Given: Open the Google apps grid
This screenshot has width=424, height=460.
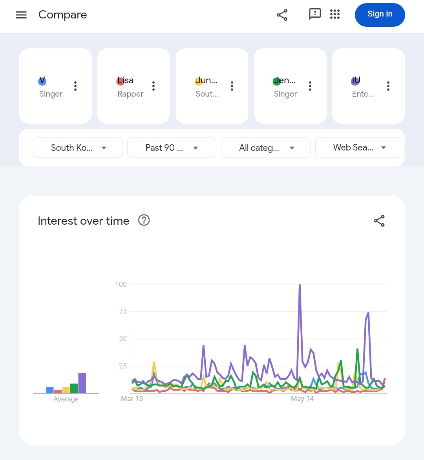Looking at the screenshot, I should 335,14.
